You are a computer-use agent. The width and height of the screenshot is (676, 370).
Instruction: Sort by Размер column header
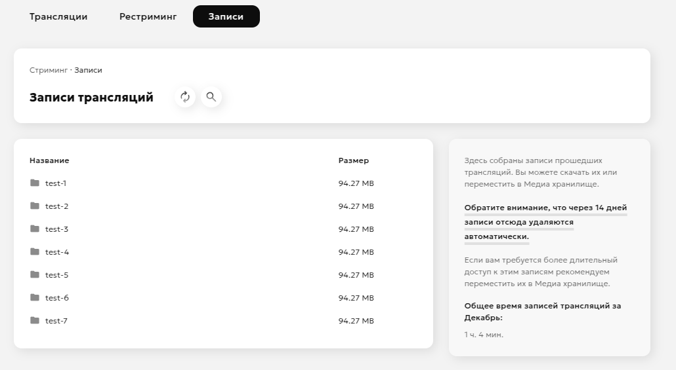point(354,160)
